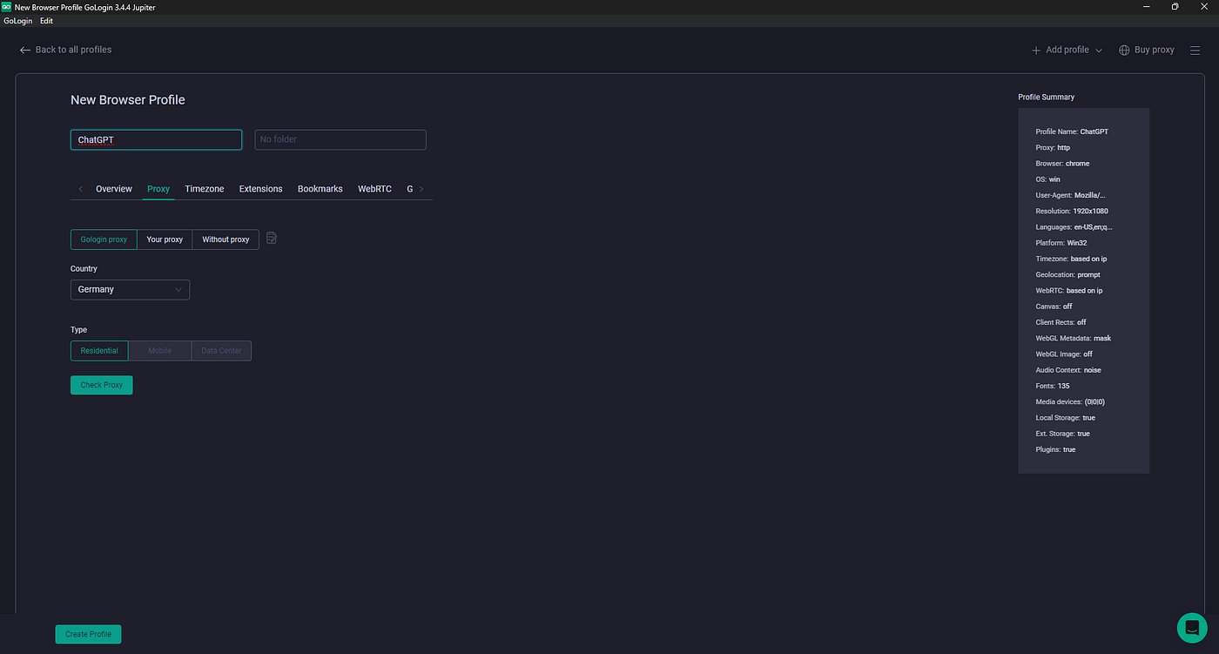This screenshot has width=1219, height=654.
Task: Click the Profile Summary heading
Action: [x=1047, y=97]
